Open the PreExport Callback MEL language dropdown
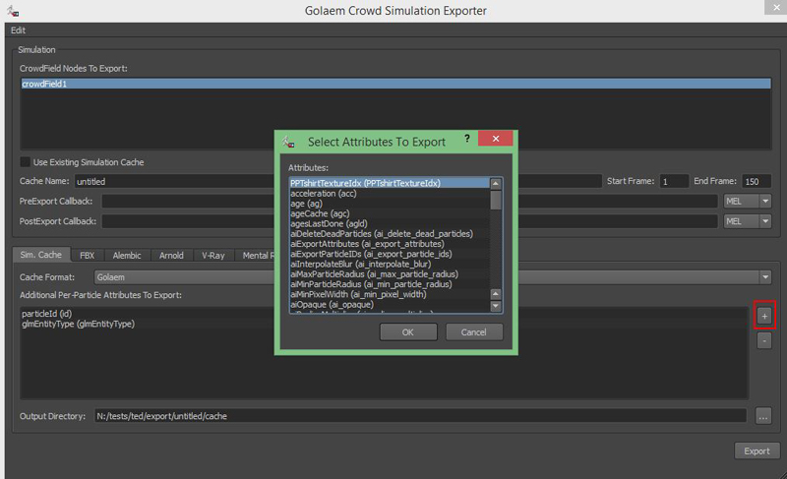The image size is (787, 479). [747, 201]
